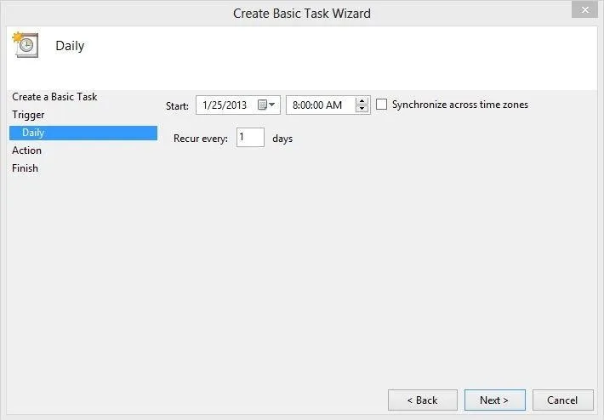Image resolution: width=604 pixels, height=420 pixels.
Task: Cancel the task wizard
Action: point(563,400)
